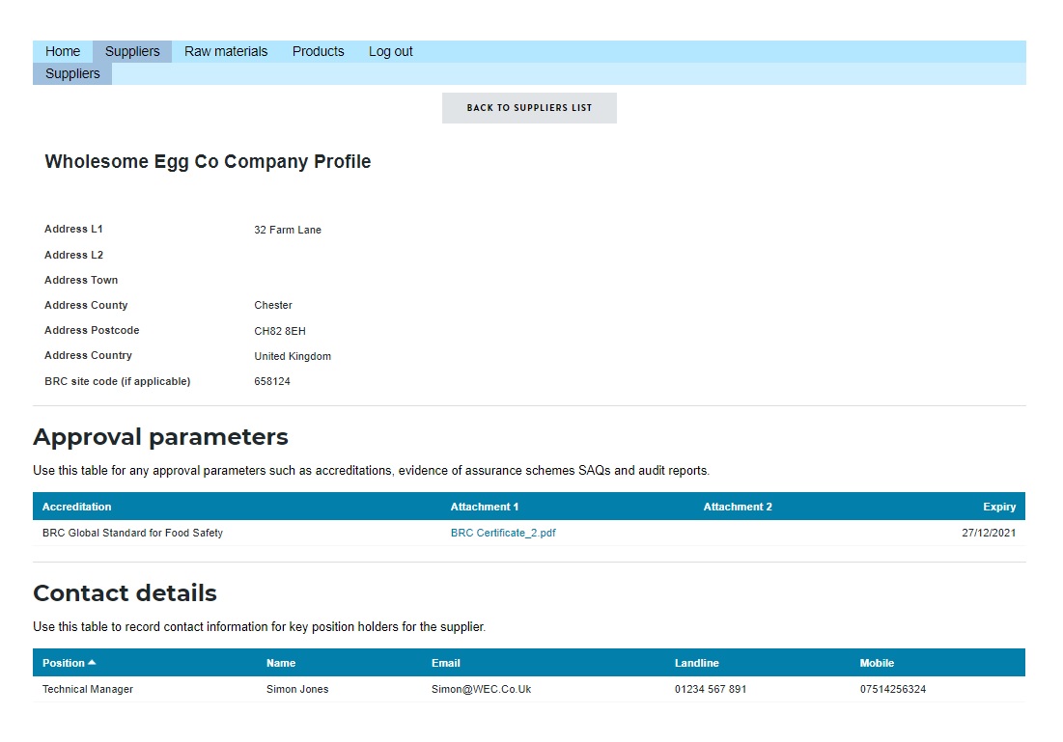Screen dimensions: 1063x742
Task: Sort contacts by Position column header
Action: coord(70,663)
